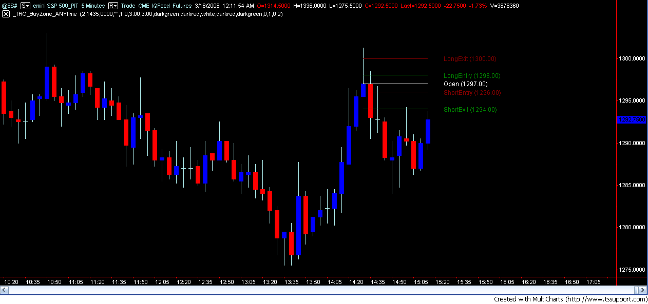
Task: Select the LongExit (1300.00) level label
Action: (x=470, y=59)
